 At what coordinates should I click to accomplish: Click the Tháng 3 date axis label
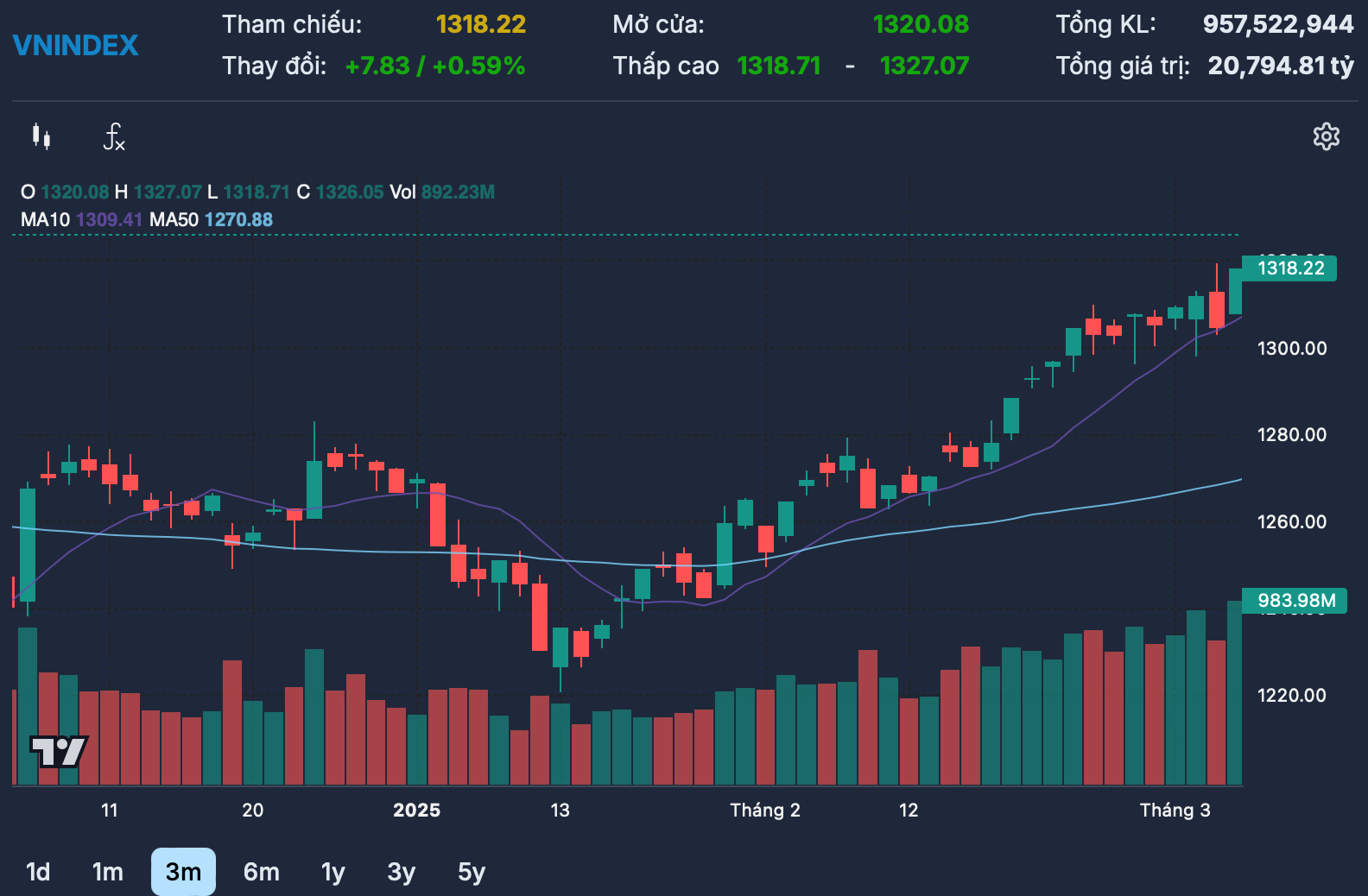[1175, 811]
